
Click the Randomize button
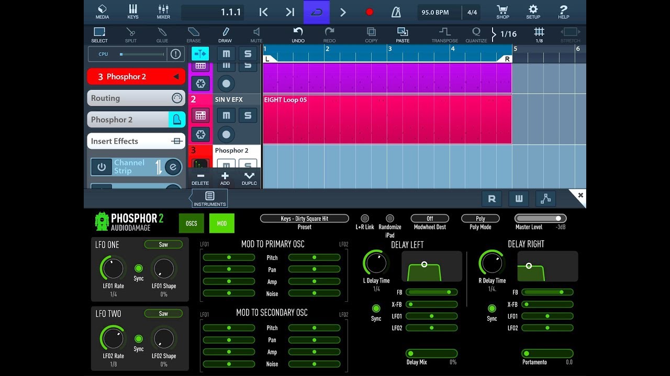(390, 218)
